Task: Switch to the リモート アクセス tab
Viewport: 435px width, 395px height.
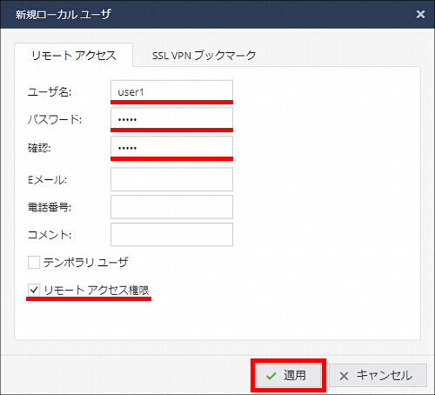Action: coord(74,55)
